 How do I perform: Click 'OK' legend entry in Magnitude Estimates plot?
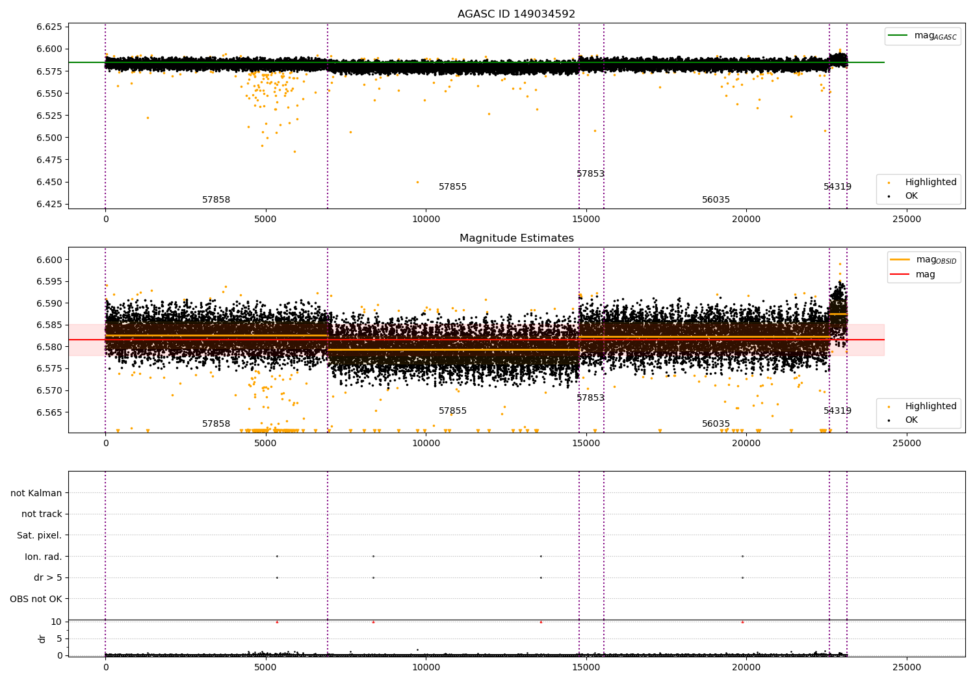903,420
